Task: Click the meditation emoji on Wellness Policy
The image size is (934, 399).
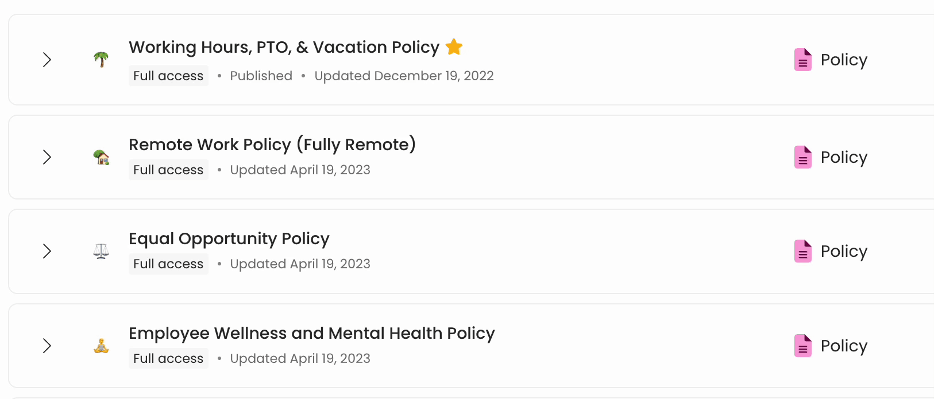Action: (x=101, y=346)
